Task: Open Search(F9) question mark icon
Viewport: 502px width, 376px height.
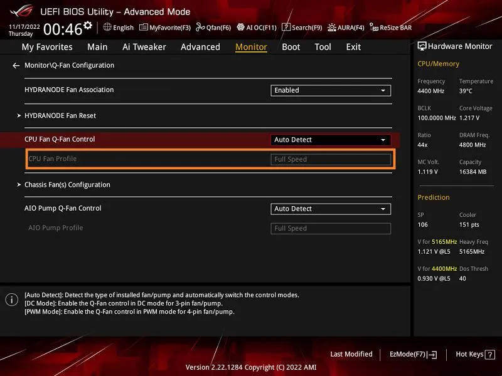Action: pos(286,28)
